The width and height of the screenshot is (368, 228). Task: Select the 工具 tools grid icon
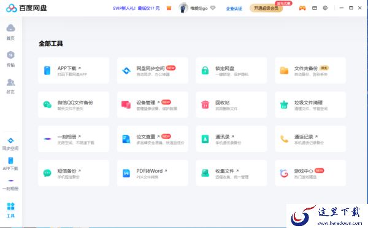coord(11,206)
